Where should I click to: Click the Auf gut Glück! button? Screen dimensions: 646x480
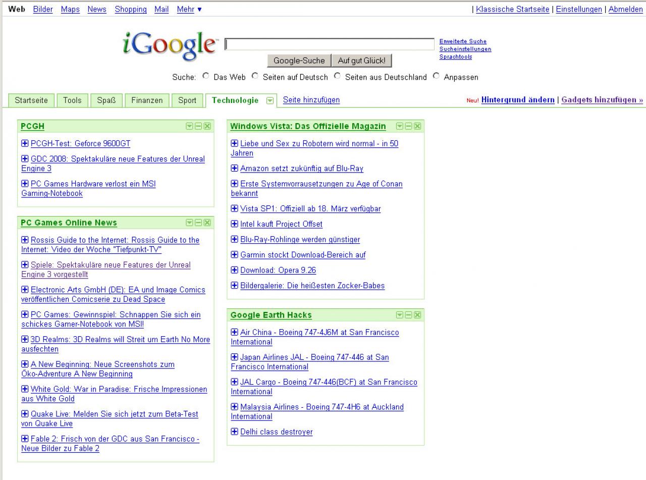[x=361, y=61]
